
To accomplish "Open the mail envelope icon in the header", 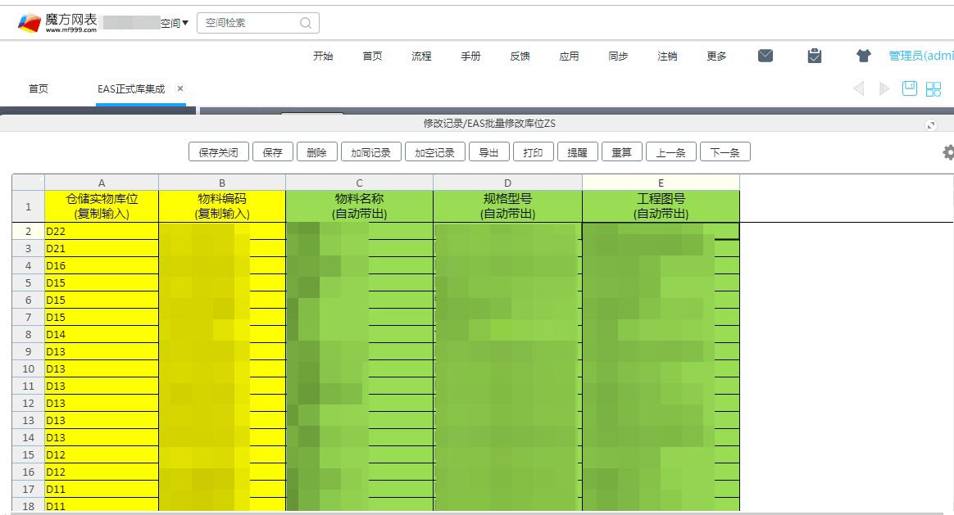I will (765, 55).
